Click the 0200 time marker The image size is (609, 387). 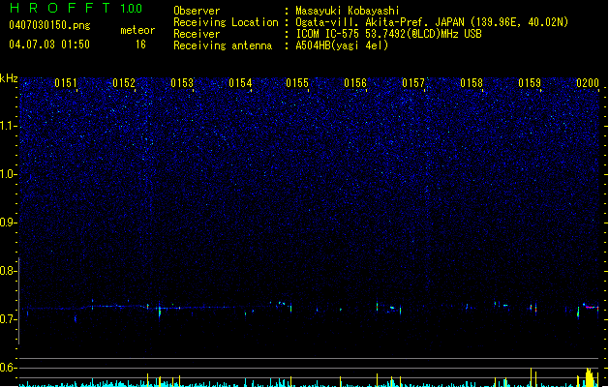coord(588,83)
